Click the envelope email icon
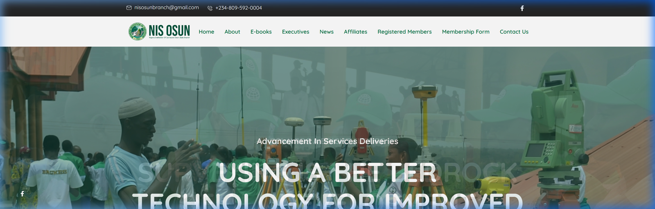Viewport: 655px width, 209px height. click(x=129, y=8)
